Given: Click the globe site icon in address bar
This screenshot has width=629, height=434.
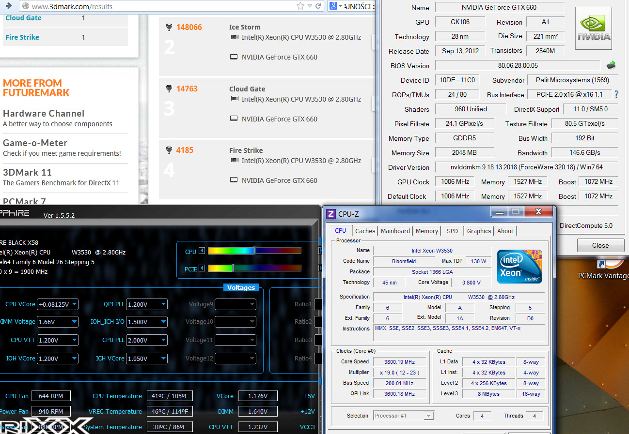Looking at the screenshot, I should pyautogui.click(x=25, y=6).
